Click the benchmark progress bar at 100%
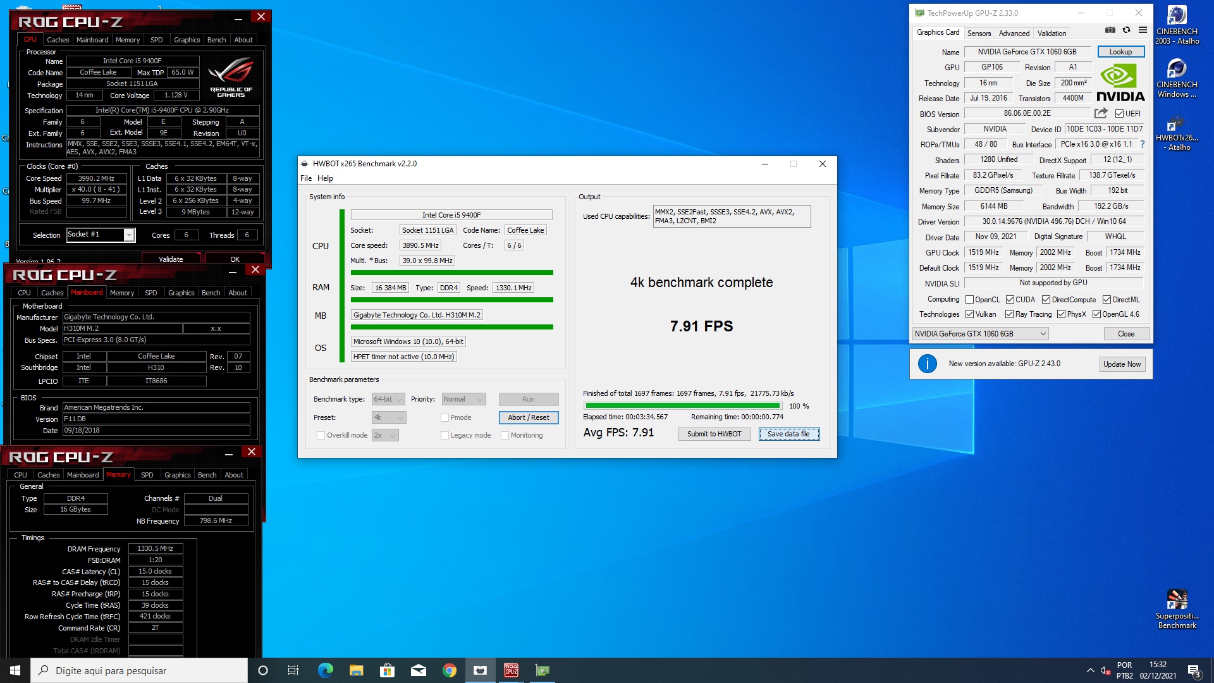 point(682,405)
